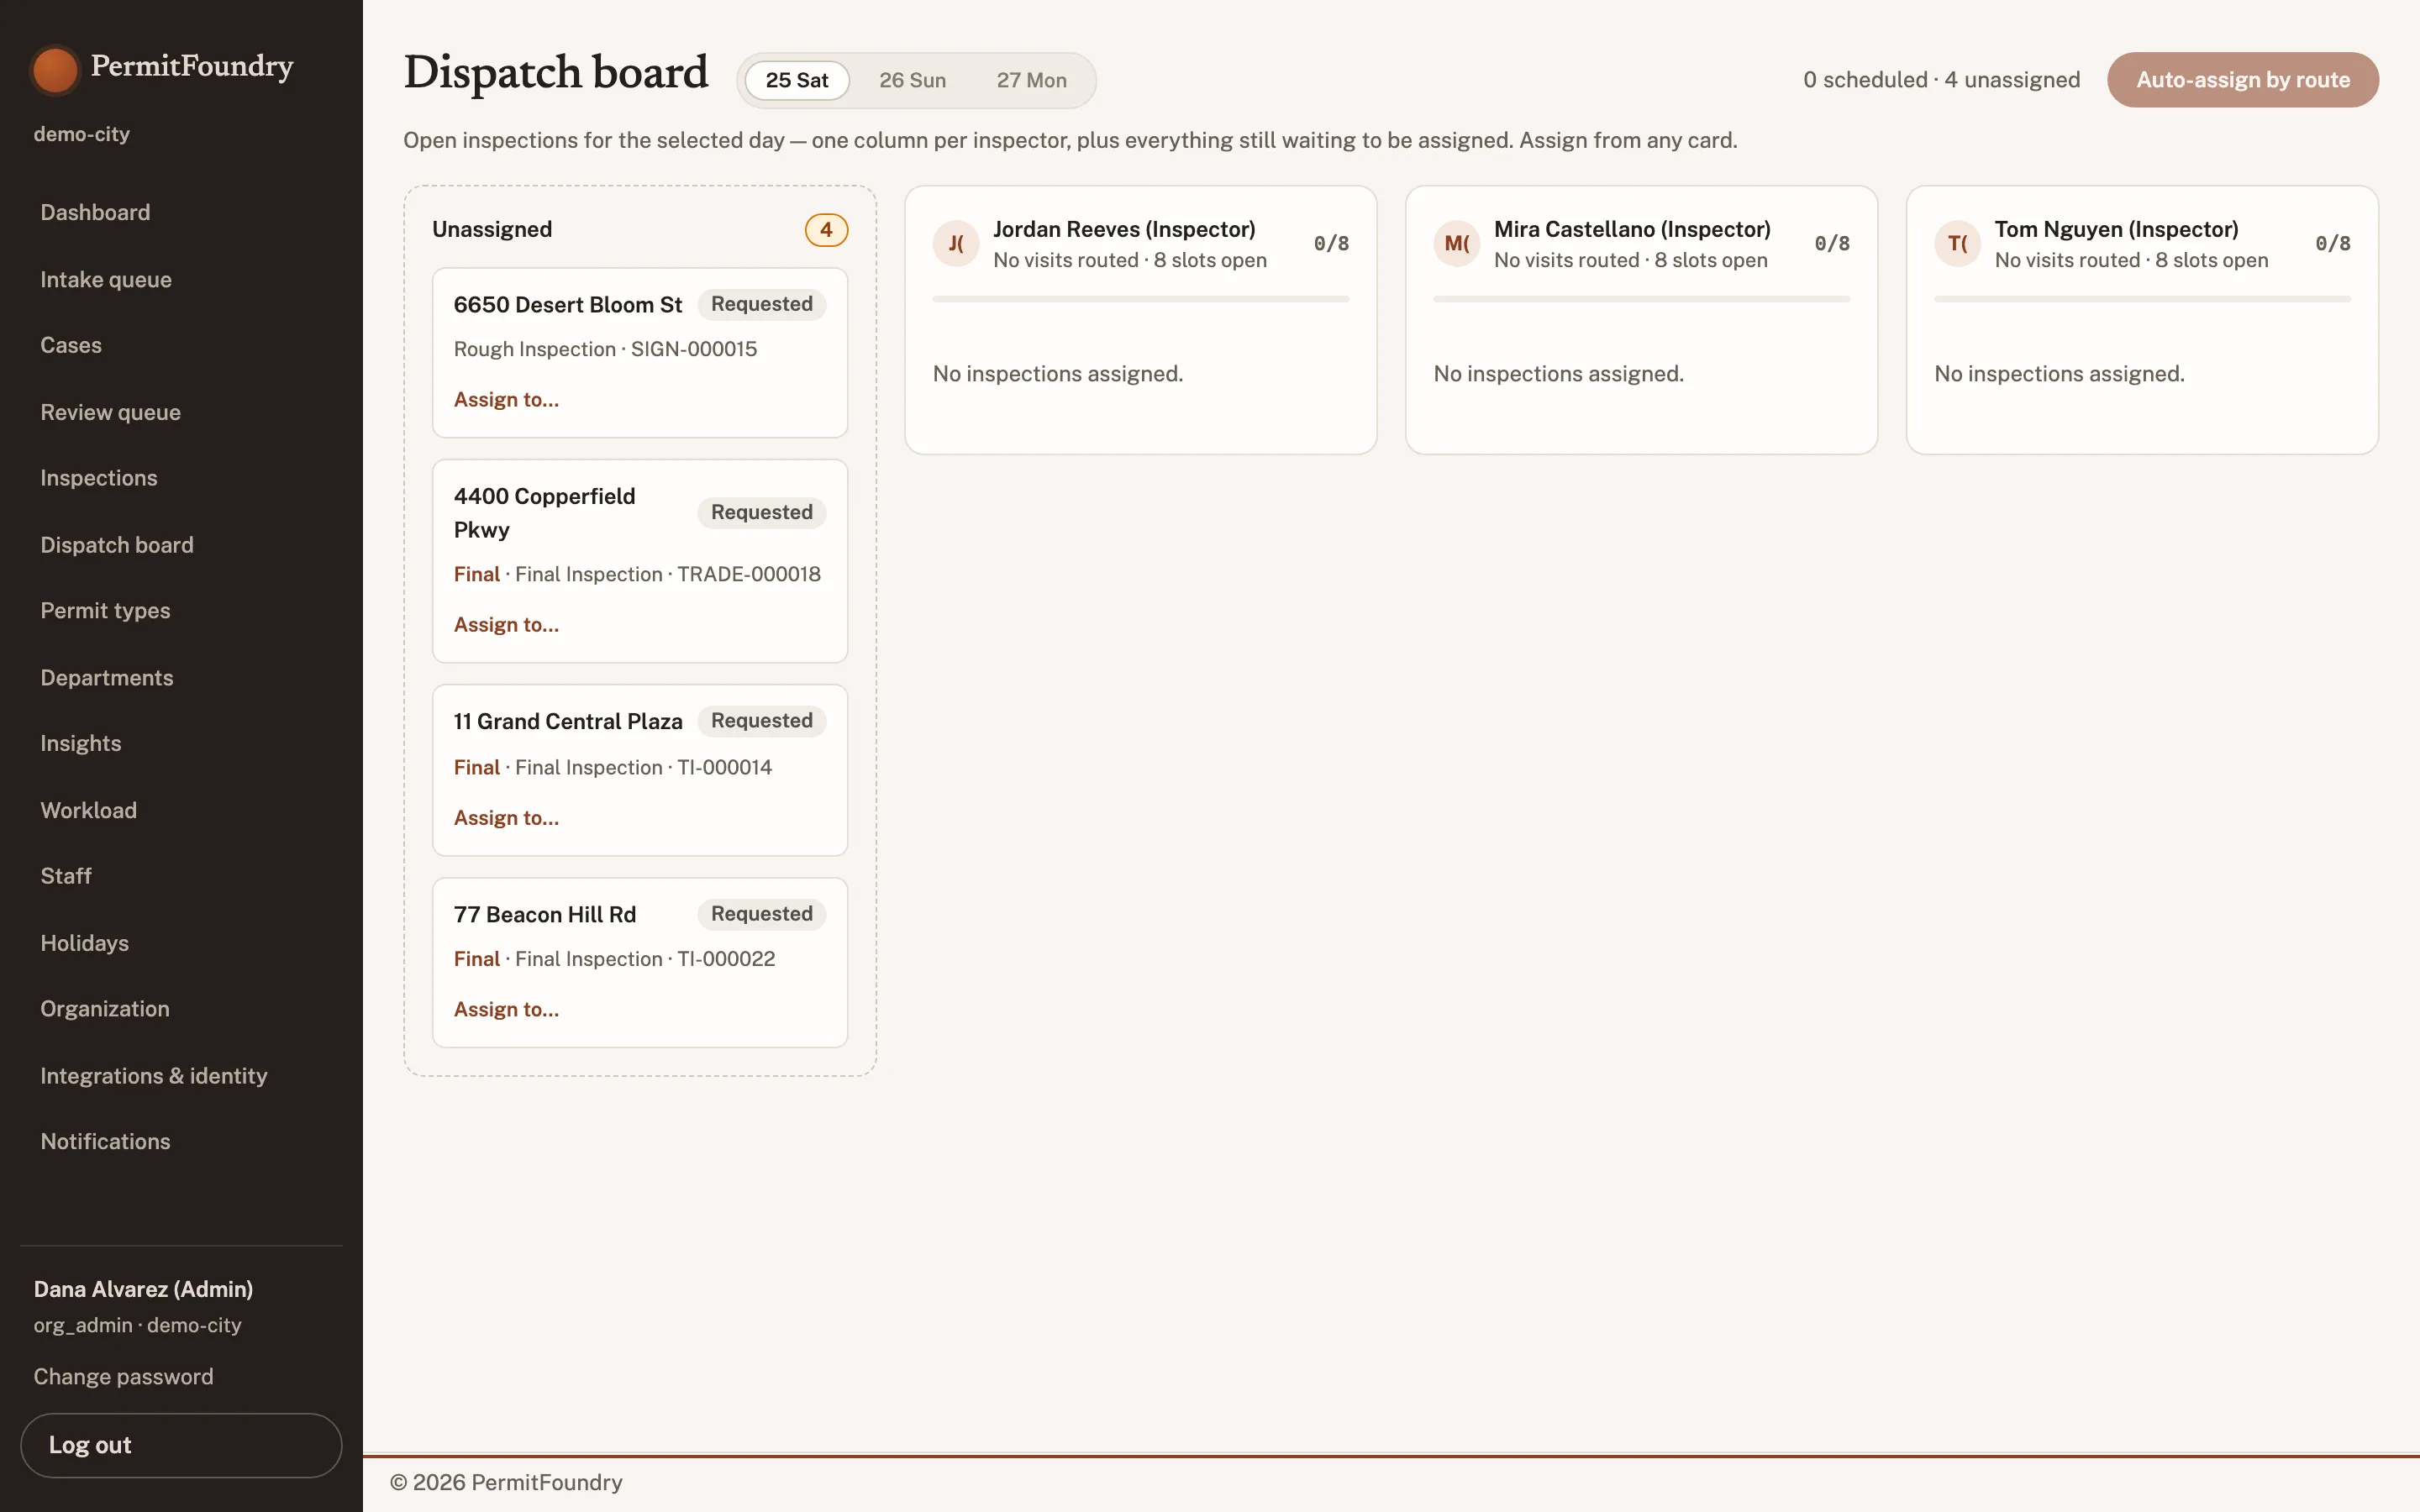Click Jordan Reeves avatar badge
This screenshot has width=2420, height=1512.
(x=956, y=244)
